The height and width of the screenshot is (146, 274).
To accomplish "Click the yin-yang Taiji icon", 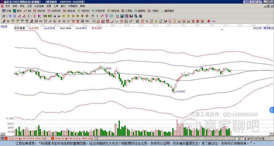I will (x=209, y=21).
